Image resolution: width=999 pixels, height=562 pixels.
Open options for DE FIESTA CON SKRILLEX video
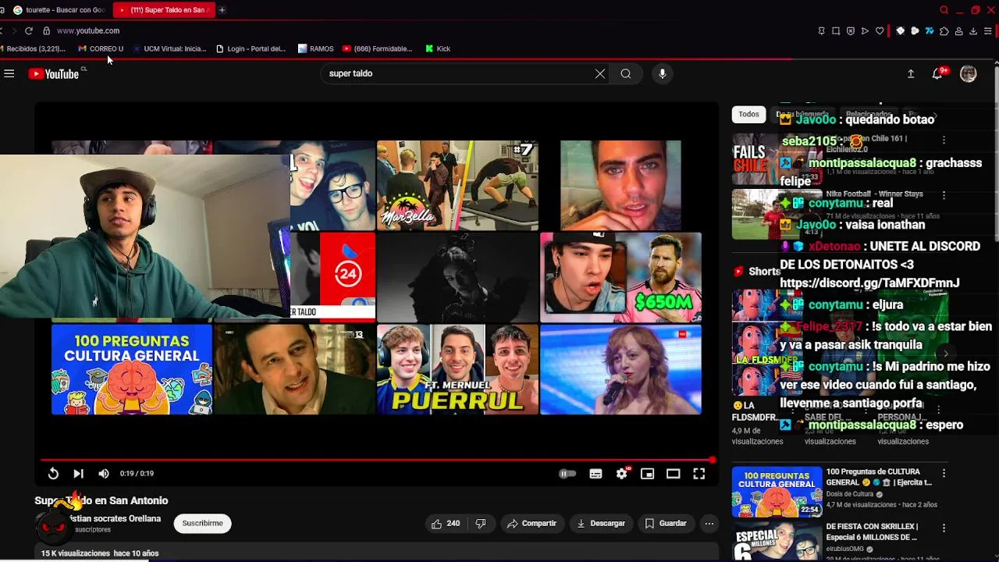(x=944, y=528)
